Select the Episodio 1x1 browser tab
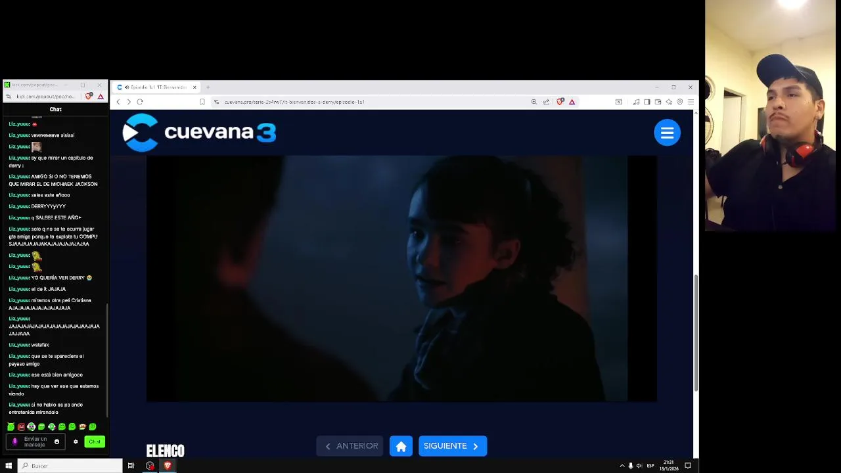Image resolution: width=841 pixels, height=473 pixels. (156, 87)
